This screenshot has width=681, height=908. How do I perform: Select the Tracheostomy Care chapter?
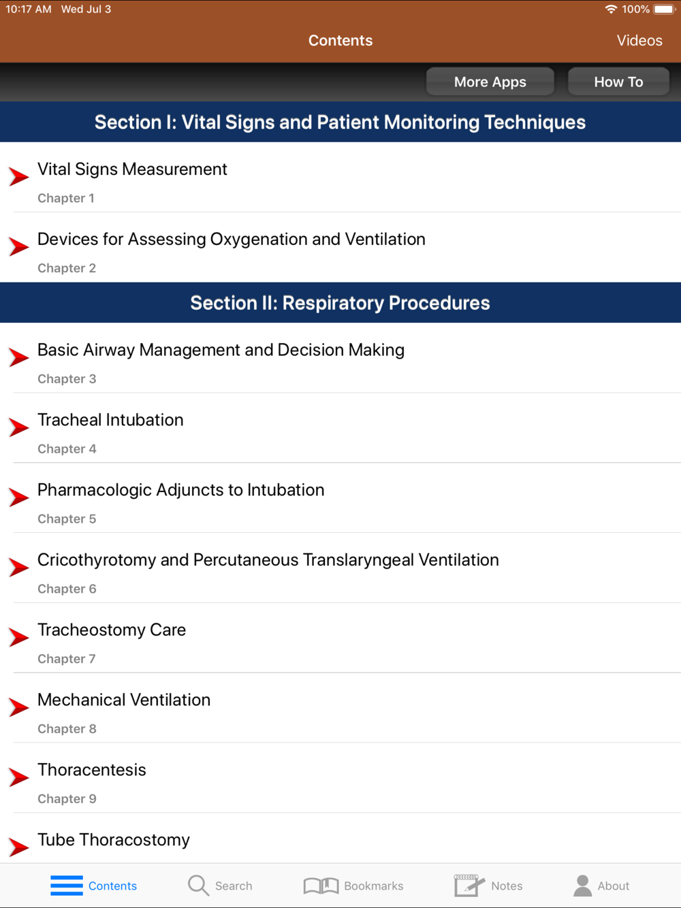click(x=112, y=630)
